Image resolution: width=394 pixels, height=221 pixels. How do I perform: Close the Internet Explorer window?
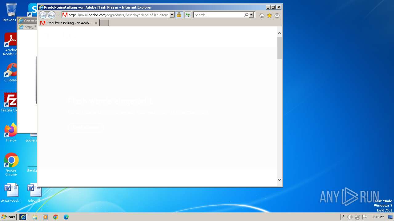point(279,7)
